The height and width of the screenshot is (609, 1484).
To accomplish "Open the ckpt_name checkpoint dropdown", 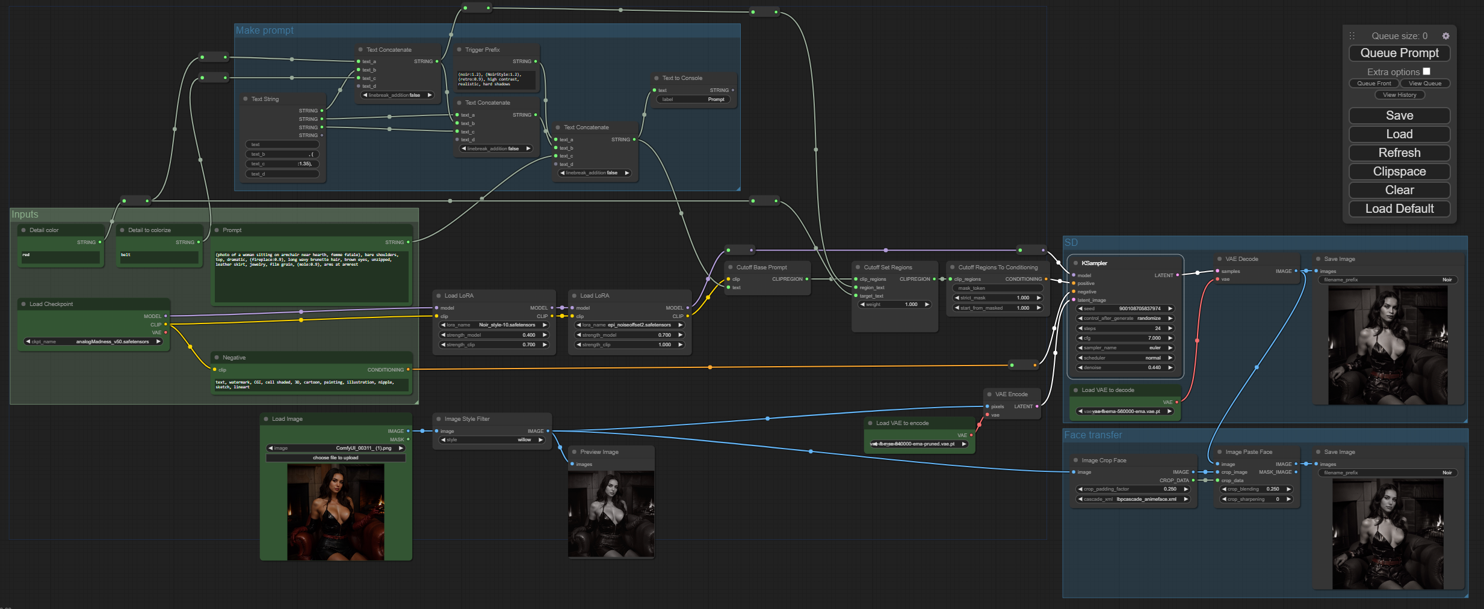I will (93, 341).
